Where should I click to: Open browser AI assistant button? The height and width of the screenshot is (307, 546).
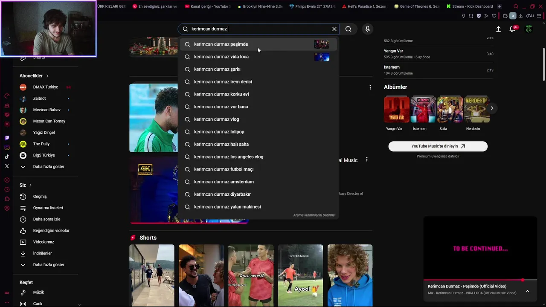click(530, 16)
